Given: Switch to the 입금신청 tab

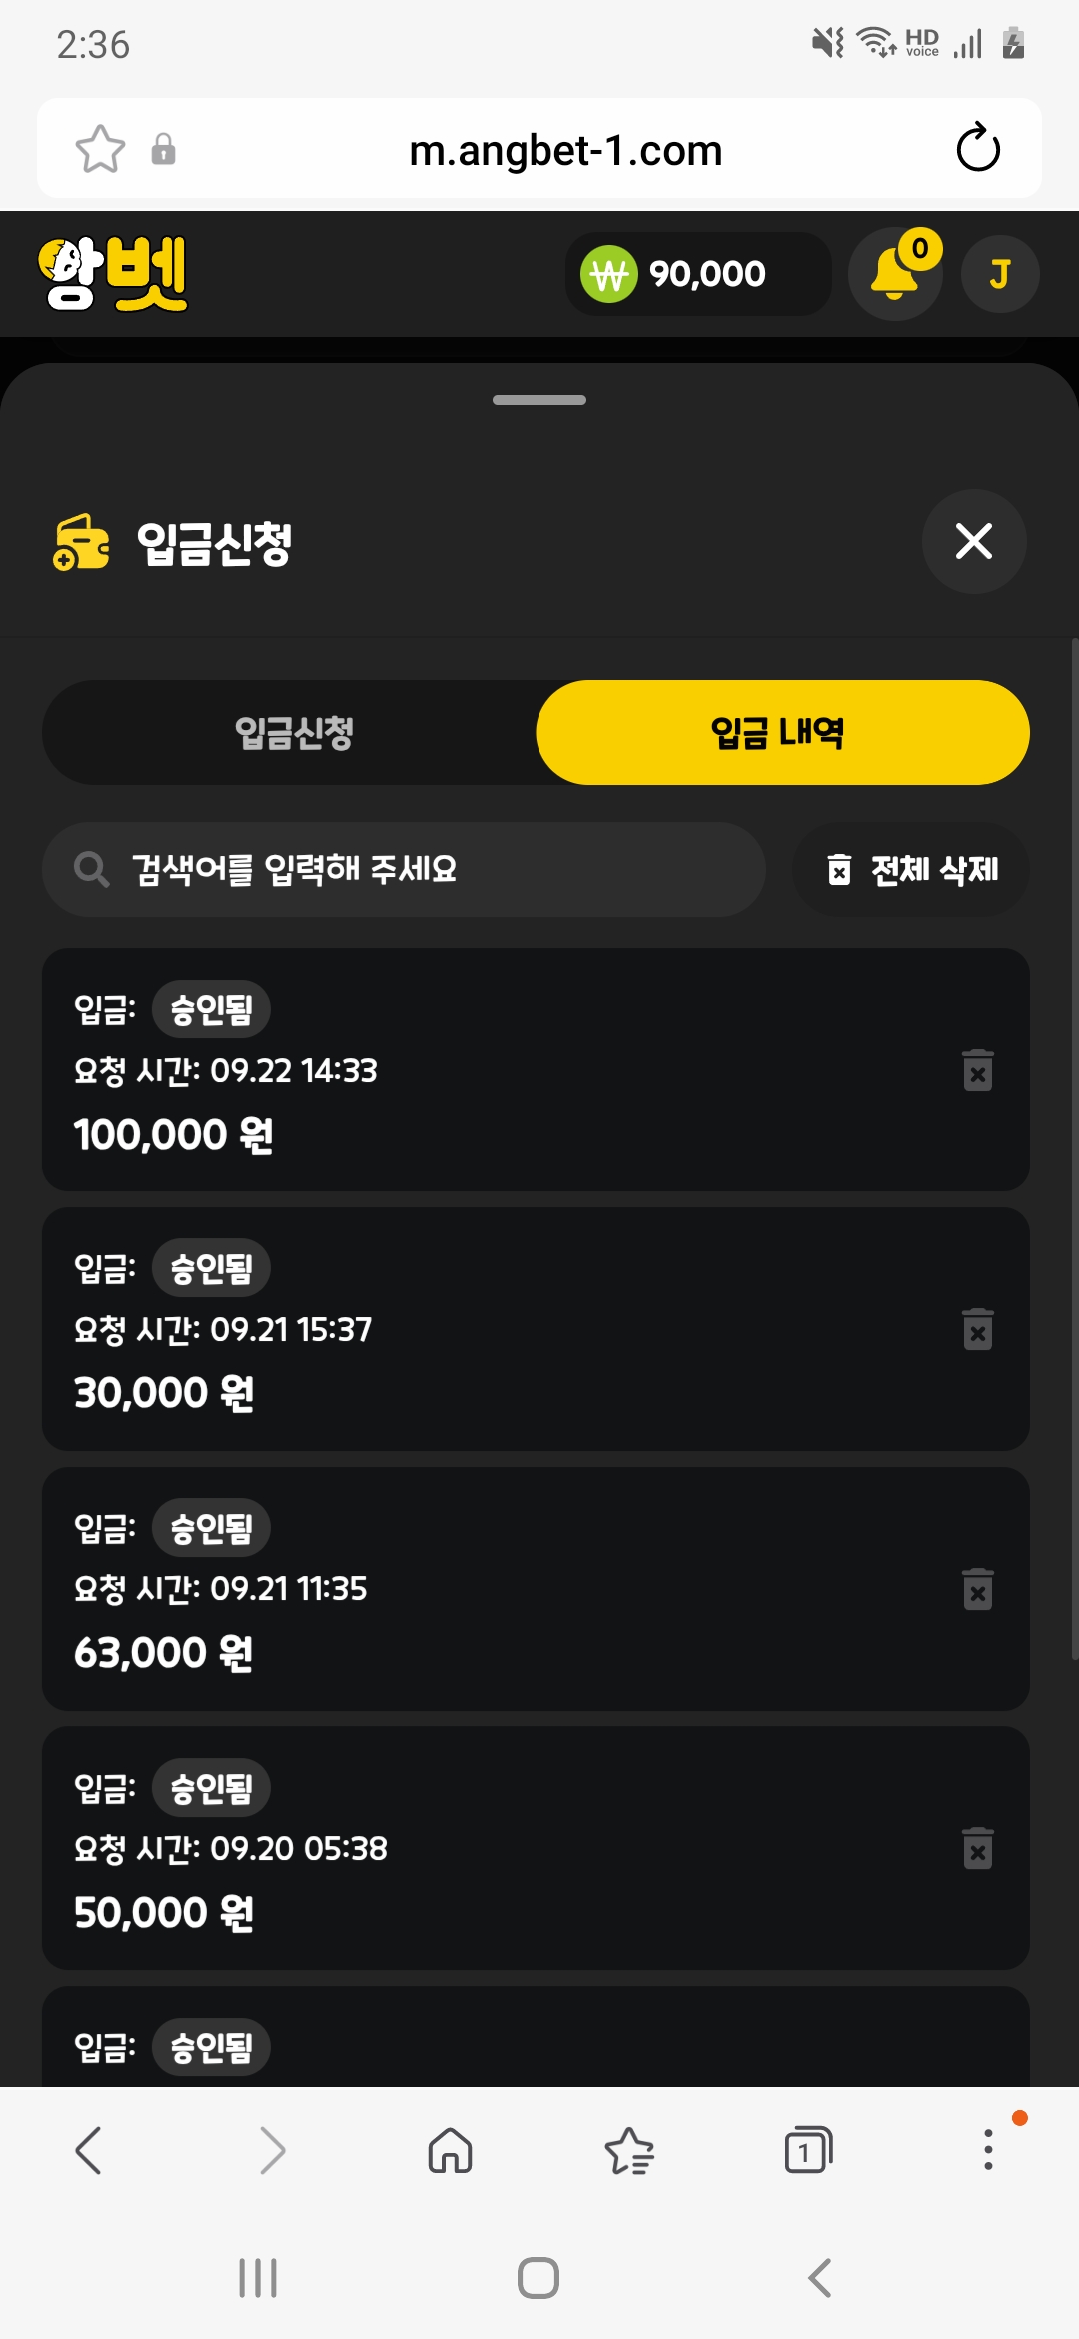Looking at the screenshot, I should (x=294, y=733).
